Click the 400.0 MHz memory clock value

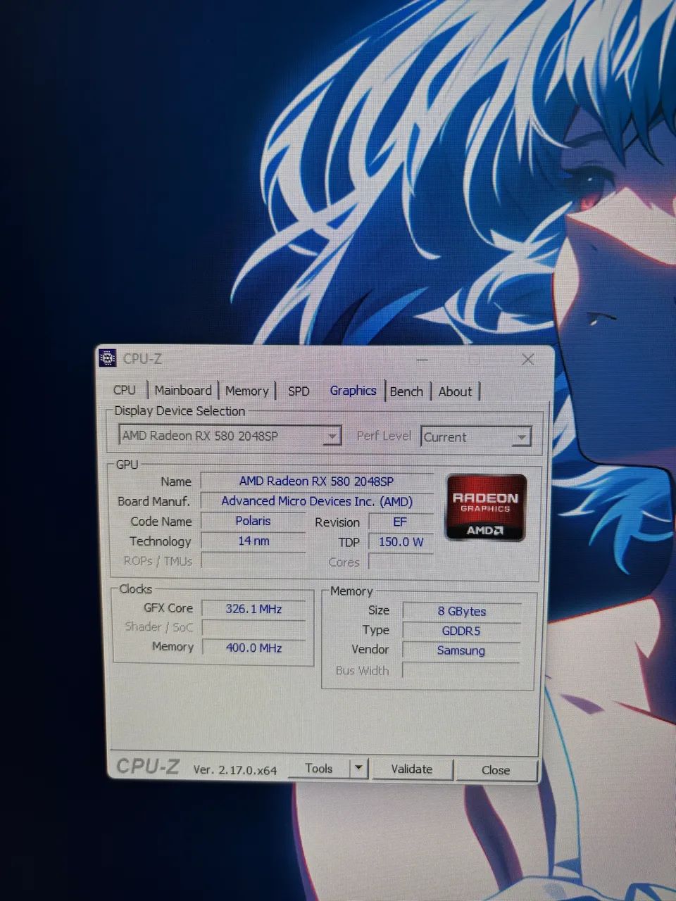coord(254,648)
